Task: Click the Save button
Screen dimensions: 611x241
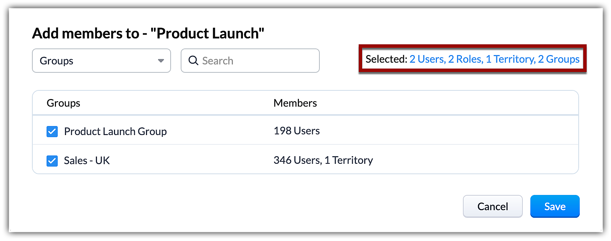Action: pyautogui.click(x=555, y=206)
